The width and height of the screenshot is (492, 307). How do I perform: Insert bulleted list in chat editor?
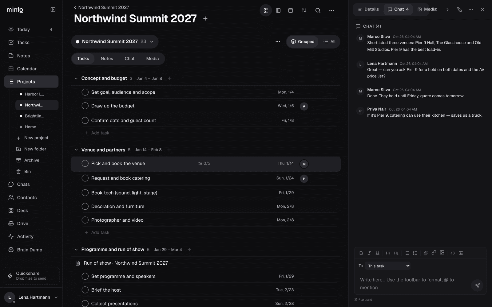407,253
